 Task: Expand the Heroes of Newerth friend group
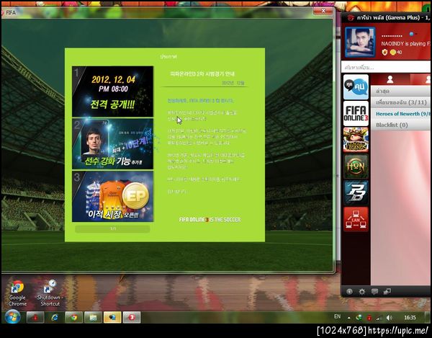pyautogui.click(x=401, y=114)
